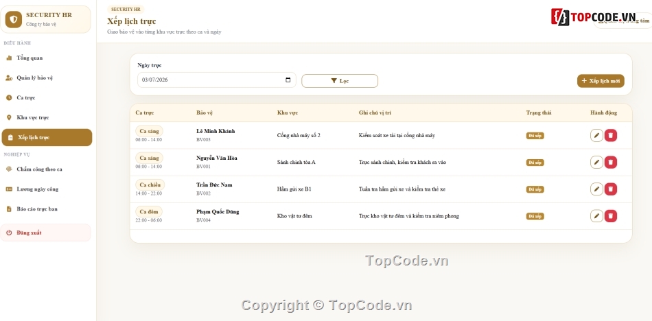
Task: Click the Sảnh chính tòa A cell
Action: pos(296,162)
